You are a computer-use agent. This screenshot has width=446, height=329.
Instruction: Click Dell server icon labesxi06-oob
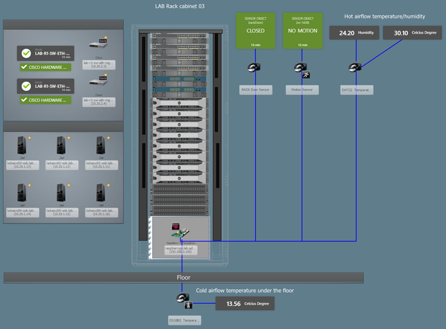[101, 193]
